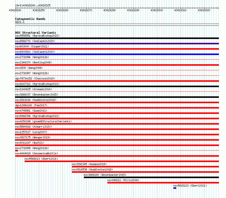This screenshot has width=226, height=198.
Task: Click ruler position 43418280
Action: coord(109,10)
